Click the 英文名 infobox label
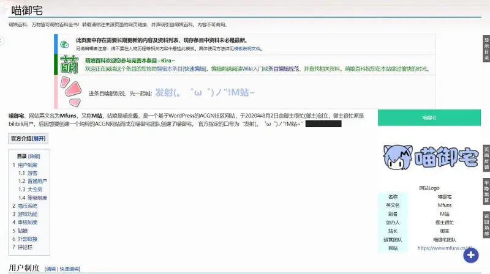This screenshot has width=490, height=274. [x=393, y=206]
